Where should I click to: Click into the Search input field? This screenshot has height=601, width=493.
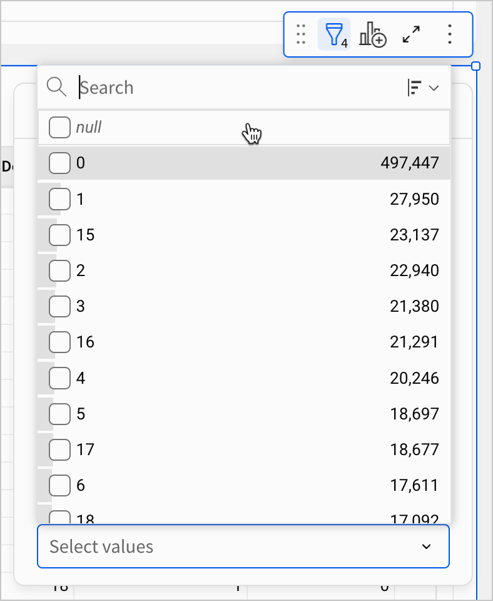[238, 88]
